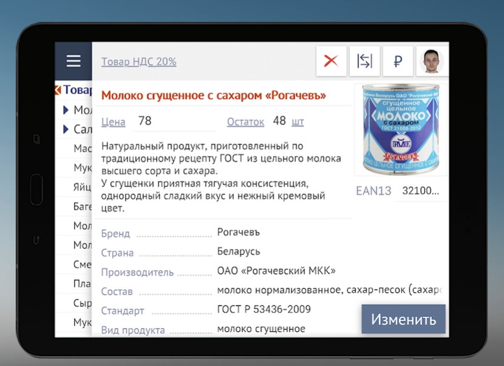Click the condensed milk can image
This screenshot has height=366, width=504.
(400, 129)
